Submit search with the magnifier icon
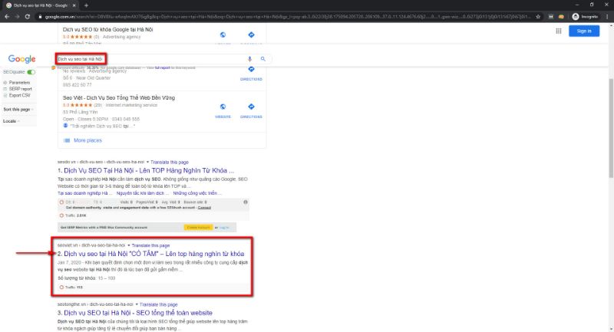Screen dimensions: 614x332 coord(263,59)
